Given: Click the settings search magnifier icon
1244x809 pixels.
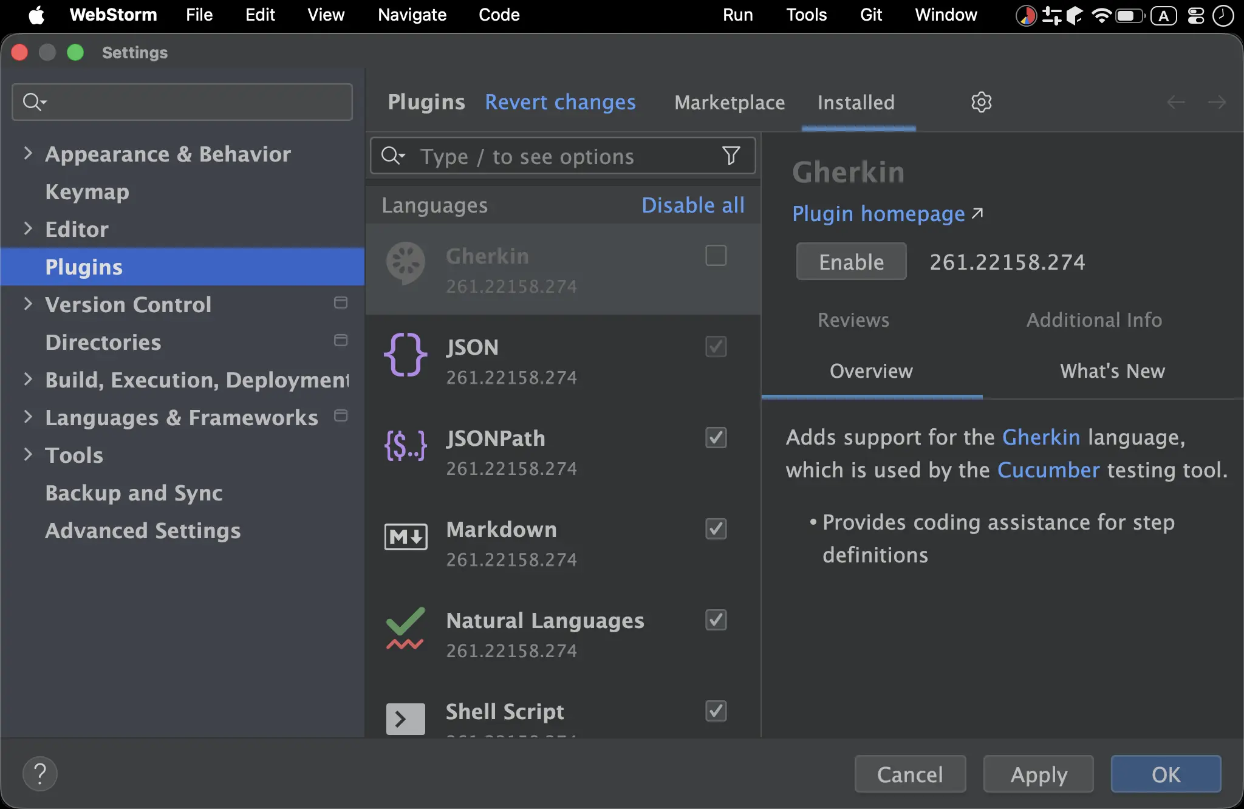Looking at the screenshot, I should coord(34,102).
